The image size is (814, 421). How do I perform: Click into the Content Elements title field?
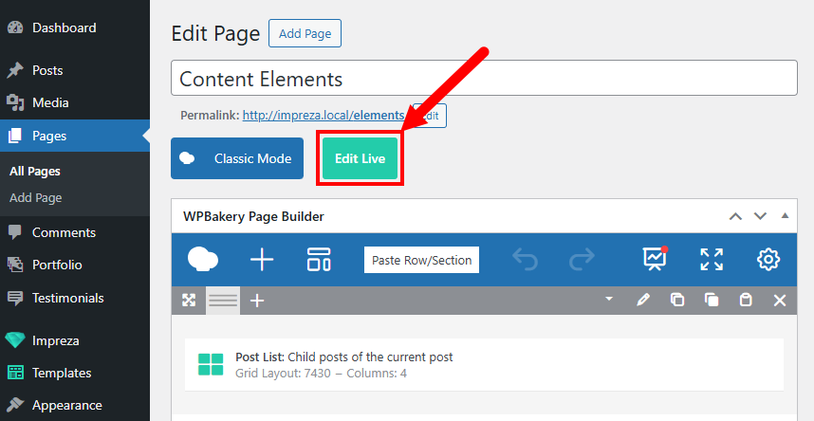click(x=484, y=78)
